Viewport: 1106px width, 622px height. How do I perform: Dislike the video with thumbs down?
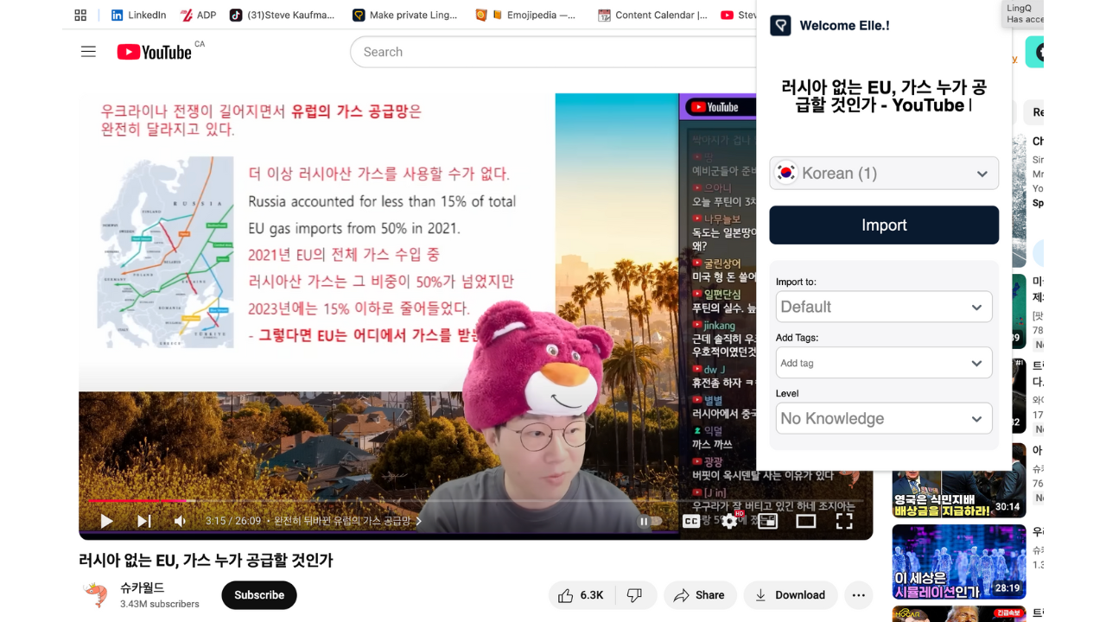pyautogui.click(x=634, y=595)
